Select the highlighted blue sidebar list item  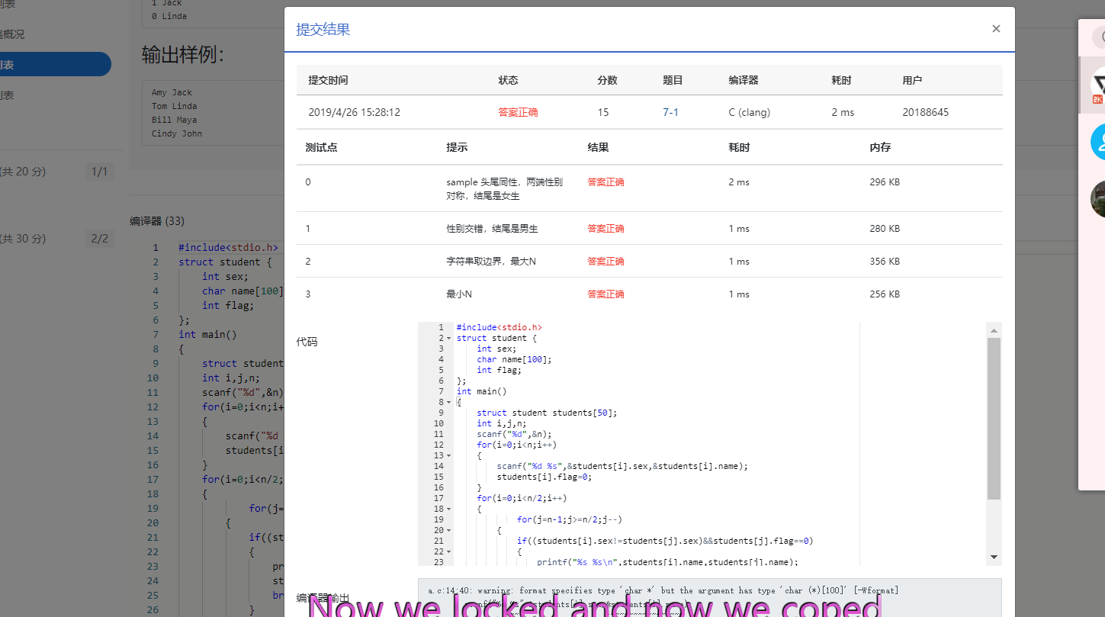coord(55,65)
